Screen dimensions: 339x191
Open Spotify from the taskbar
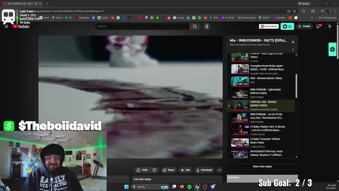click(x=189, y=187)
